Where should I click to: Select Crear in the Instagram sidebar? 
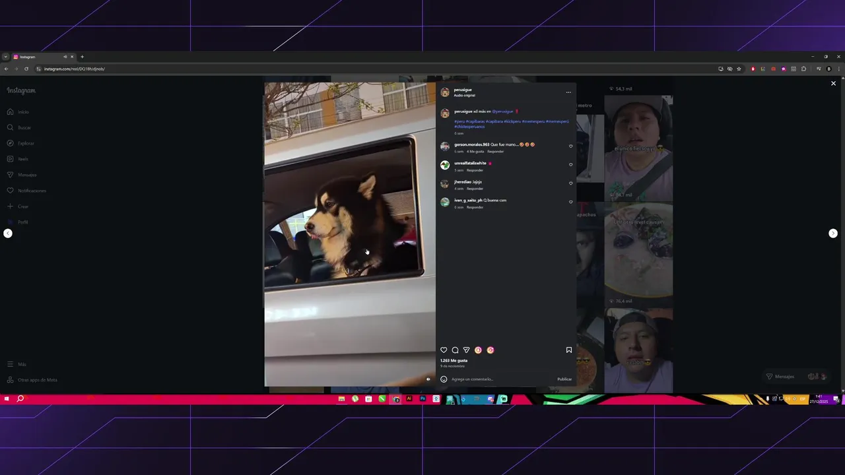click(x=18, y=207)
